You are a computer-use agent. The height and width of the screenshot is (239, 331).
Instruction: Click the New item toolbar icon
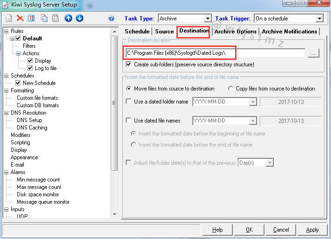click(9, 18)
